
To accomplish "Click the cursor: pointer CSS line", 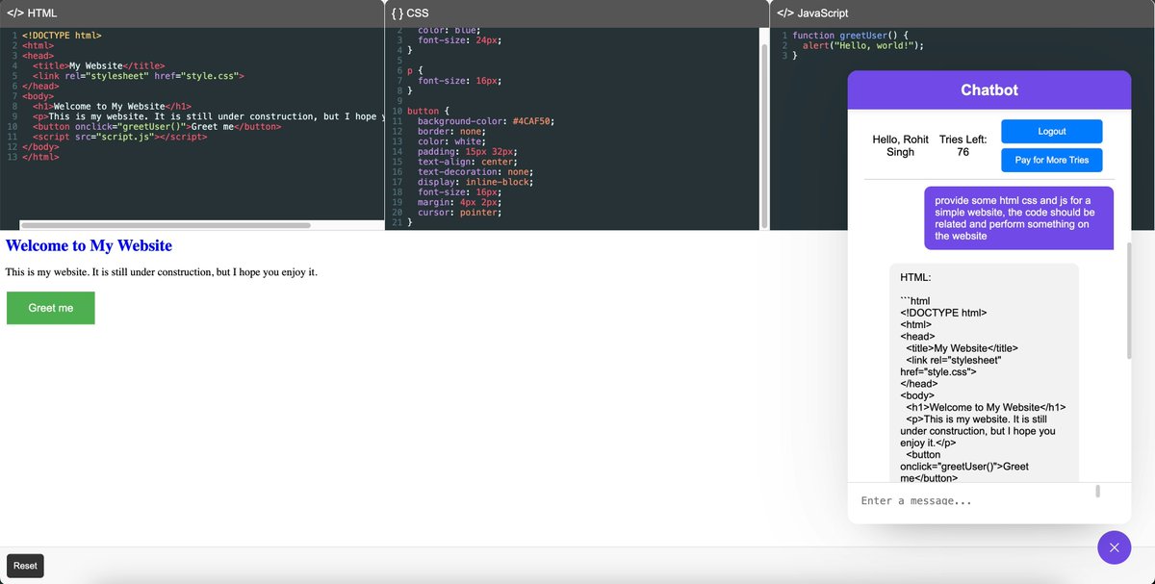I will [x=459, y=212].
